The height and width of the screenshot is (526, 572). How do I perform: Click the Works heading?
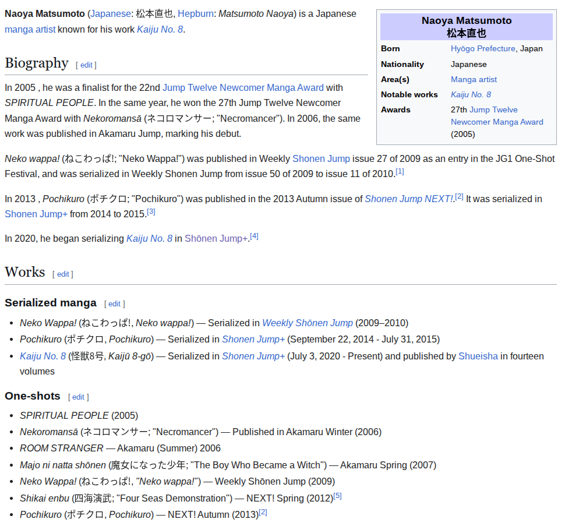point(25,272)
